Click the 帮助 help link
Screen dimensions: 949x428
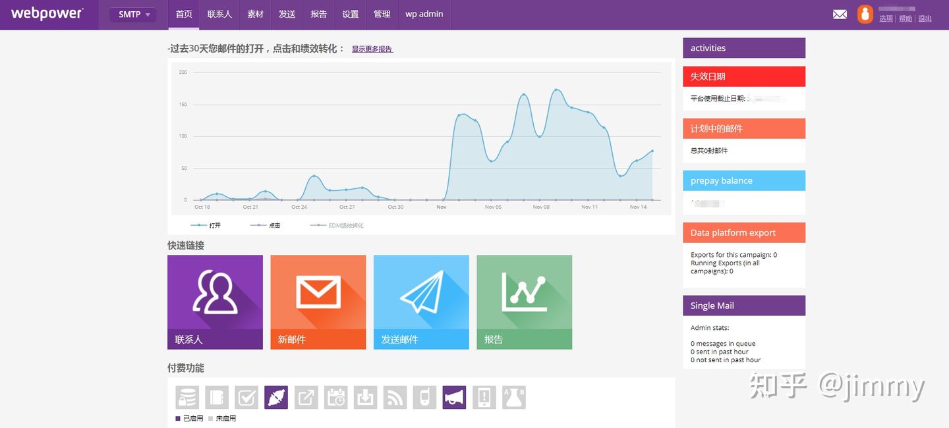pyautogui.click(x=906, y=18)
